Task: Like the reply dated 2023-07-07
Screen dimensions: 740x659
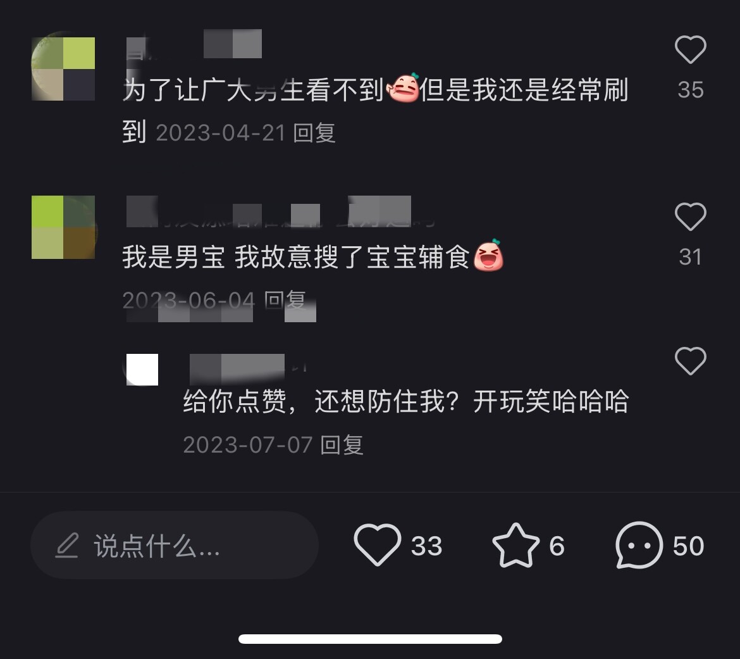Action: [x=691, y=361]
